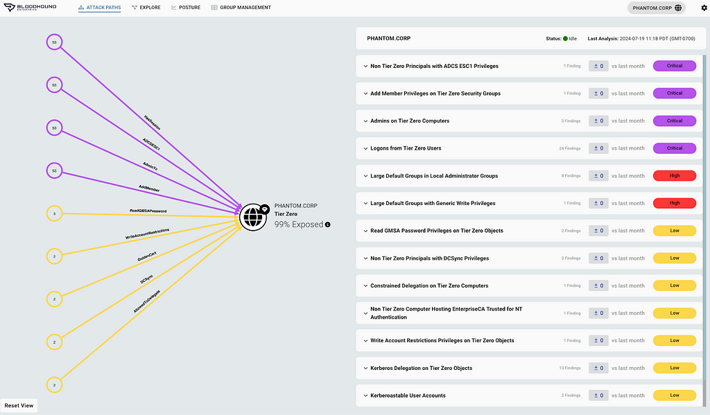
Task: Click the Reset View button
Action: 19,405
